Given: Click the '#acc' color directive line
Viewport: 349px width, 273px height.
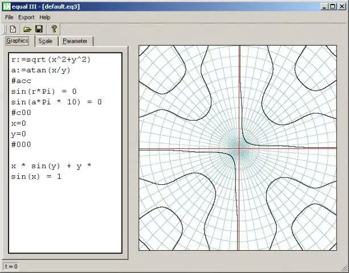Looking at the screenshot, I should tap(21, 81).
